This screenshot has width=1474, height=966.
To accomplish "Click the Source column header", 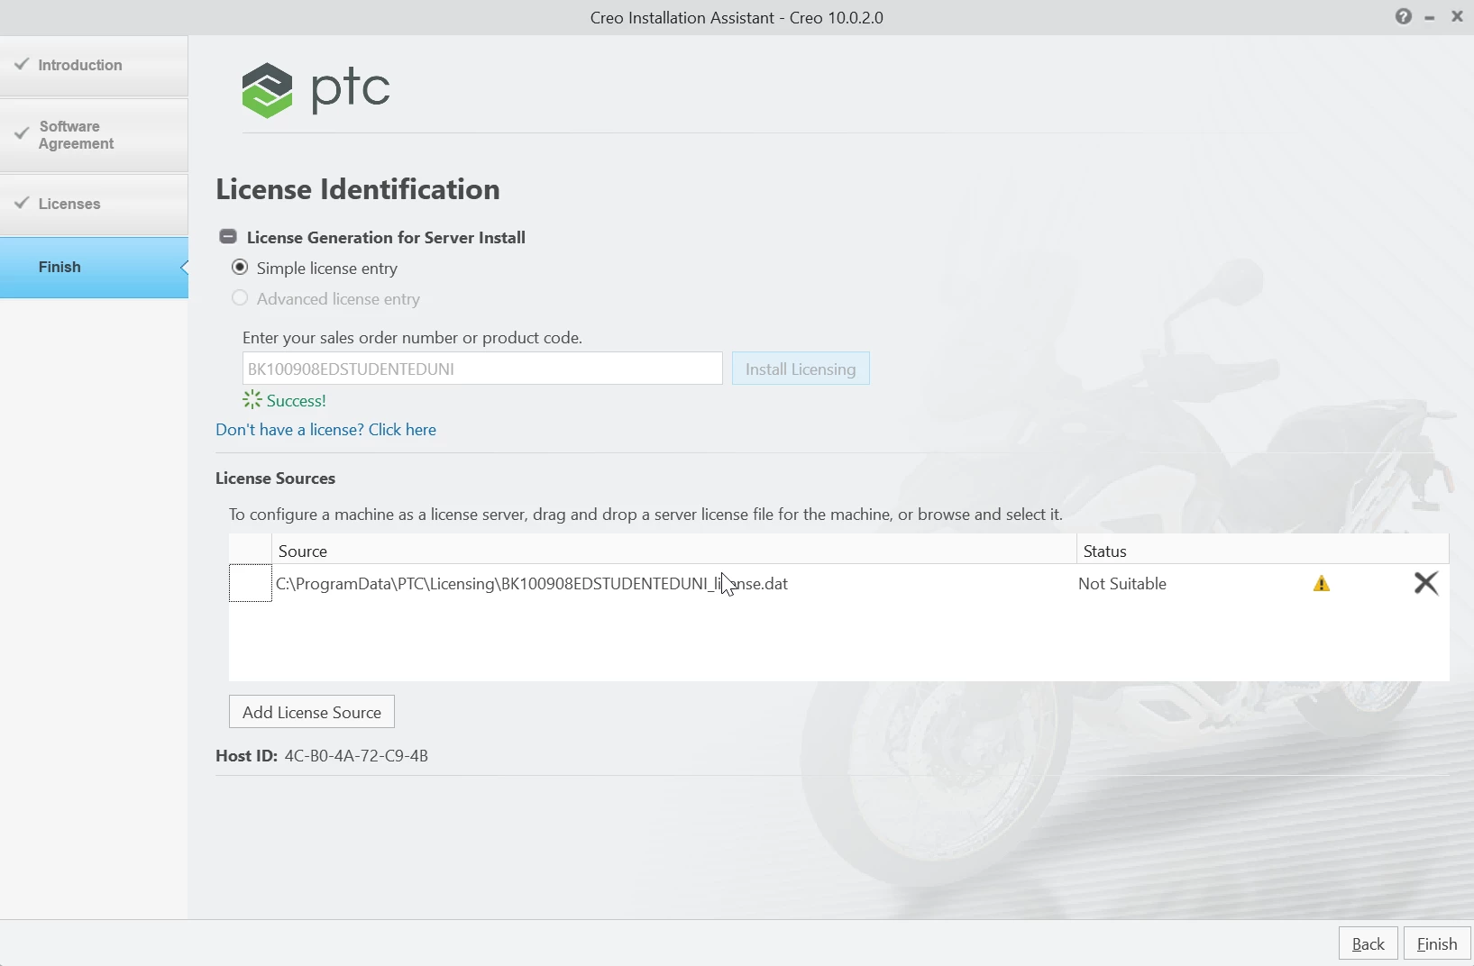I will (674, 551).
